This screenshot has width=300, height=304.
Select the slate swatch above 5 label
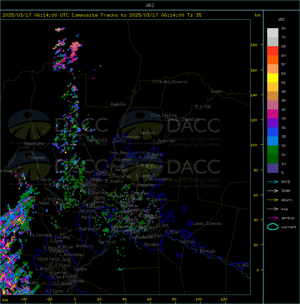(x=273, y=168)
